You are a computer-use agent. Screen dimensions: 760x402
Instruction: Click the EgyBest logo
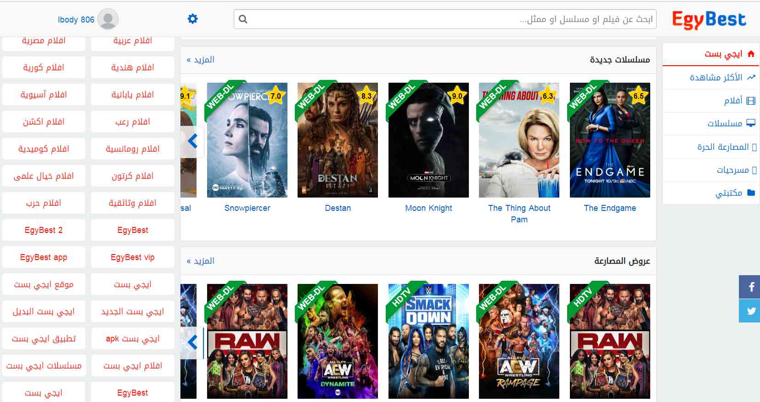click(709, 20)
